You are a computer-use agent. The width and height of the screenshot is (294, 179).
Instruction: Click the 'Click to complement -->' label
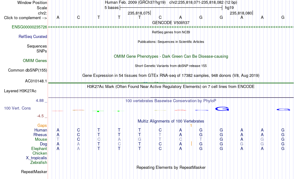pos(25,18)
